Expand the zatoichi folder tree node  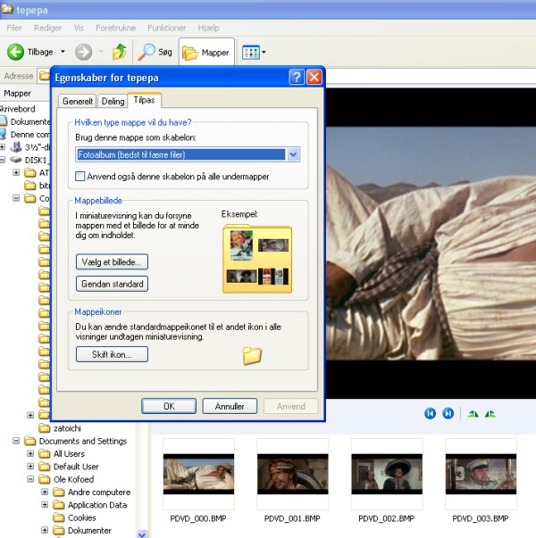(31, 415)
